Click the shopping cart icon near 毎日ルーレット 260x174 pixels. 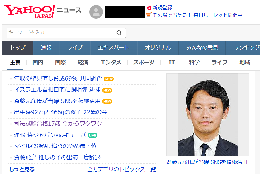tap(148, 14)
